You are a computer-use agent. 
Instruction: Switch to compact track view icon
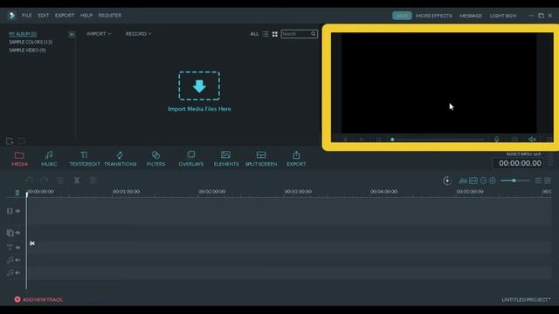(x=538, y=181)
